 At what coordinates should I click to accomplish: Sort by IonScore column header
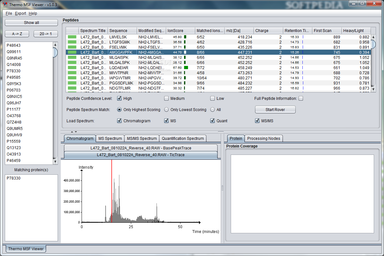(180, 31)
